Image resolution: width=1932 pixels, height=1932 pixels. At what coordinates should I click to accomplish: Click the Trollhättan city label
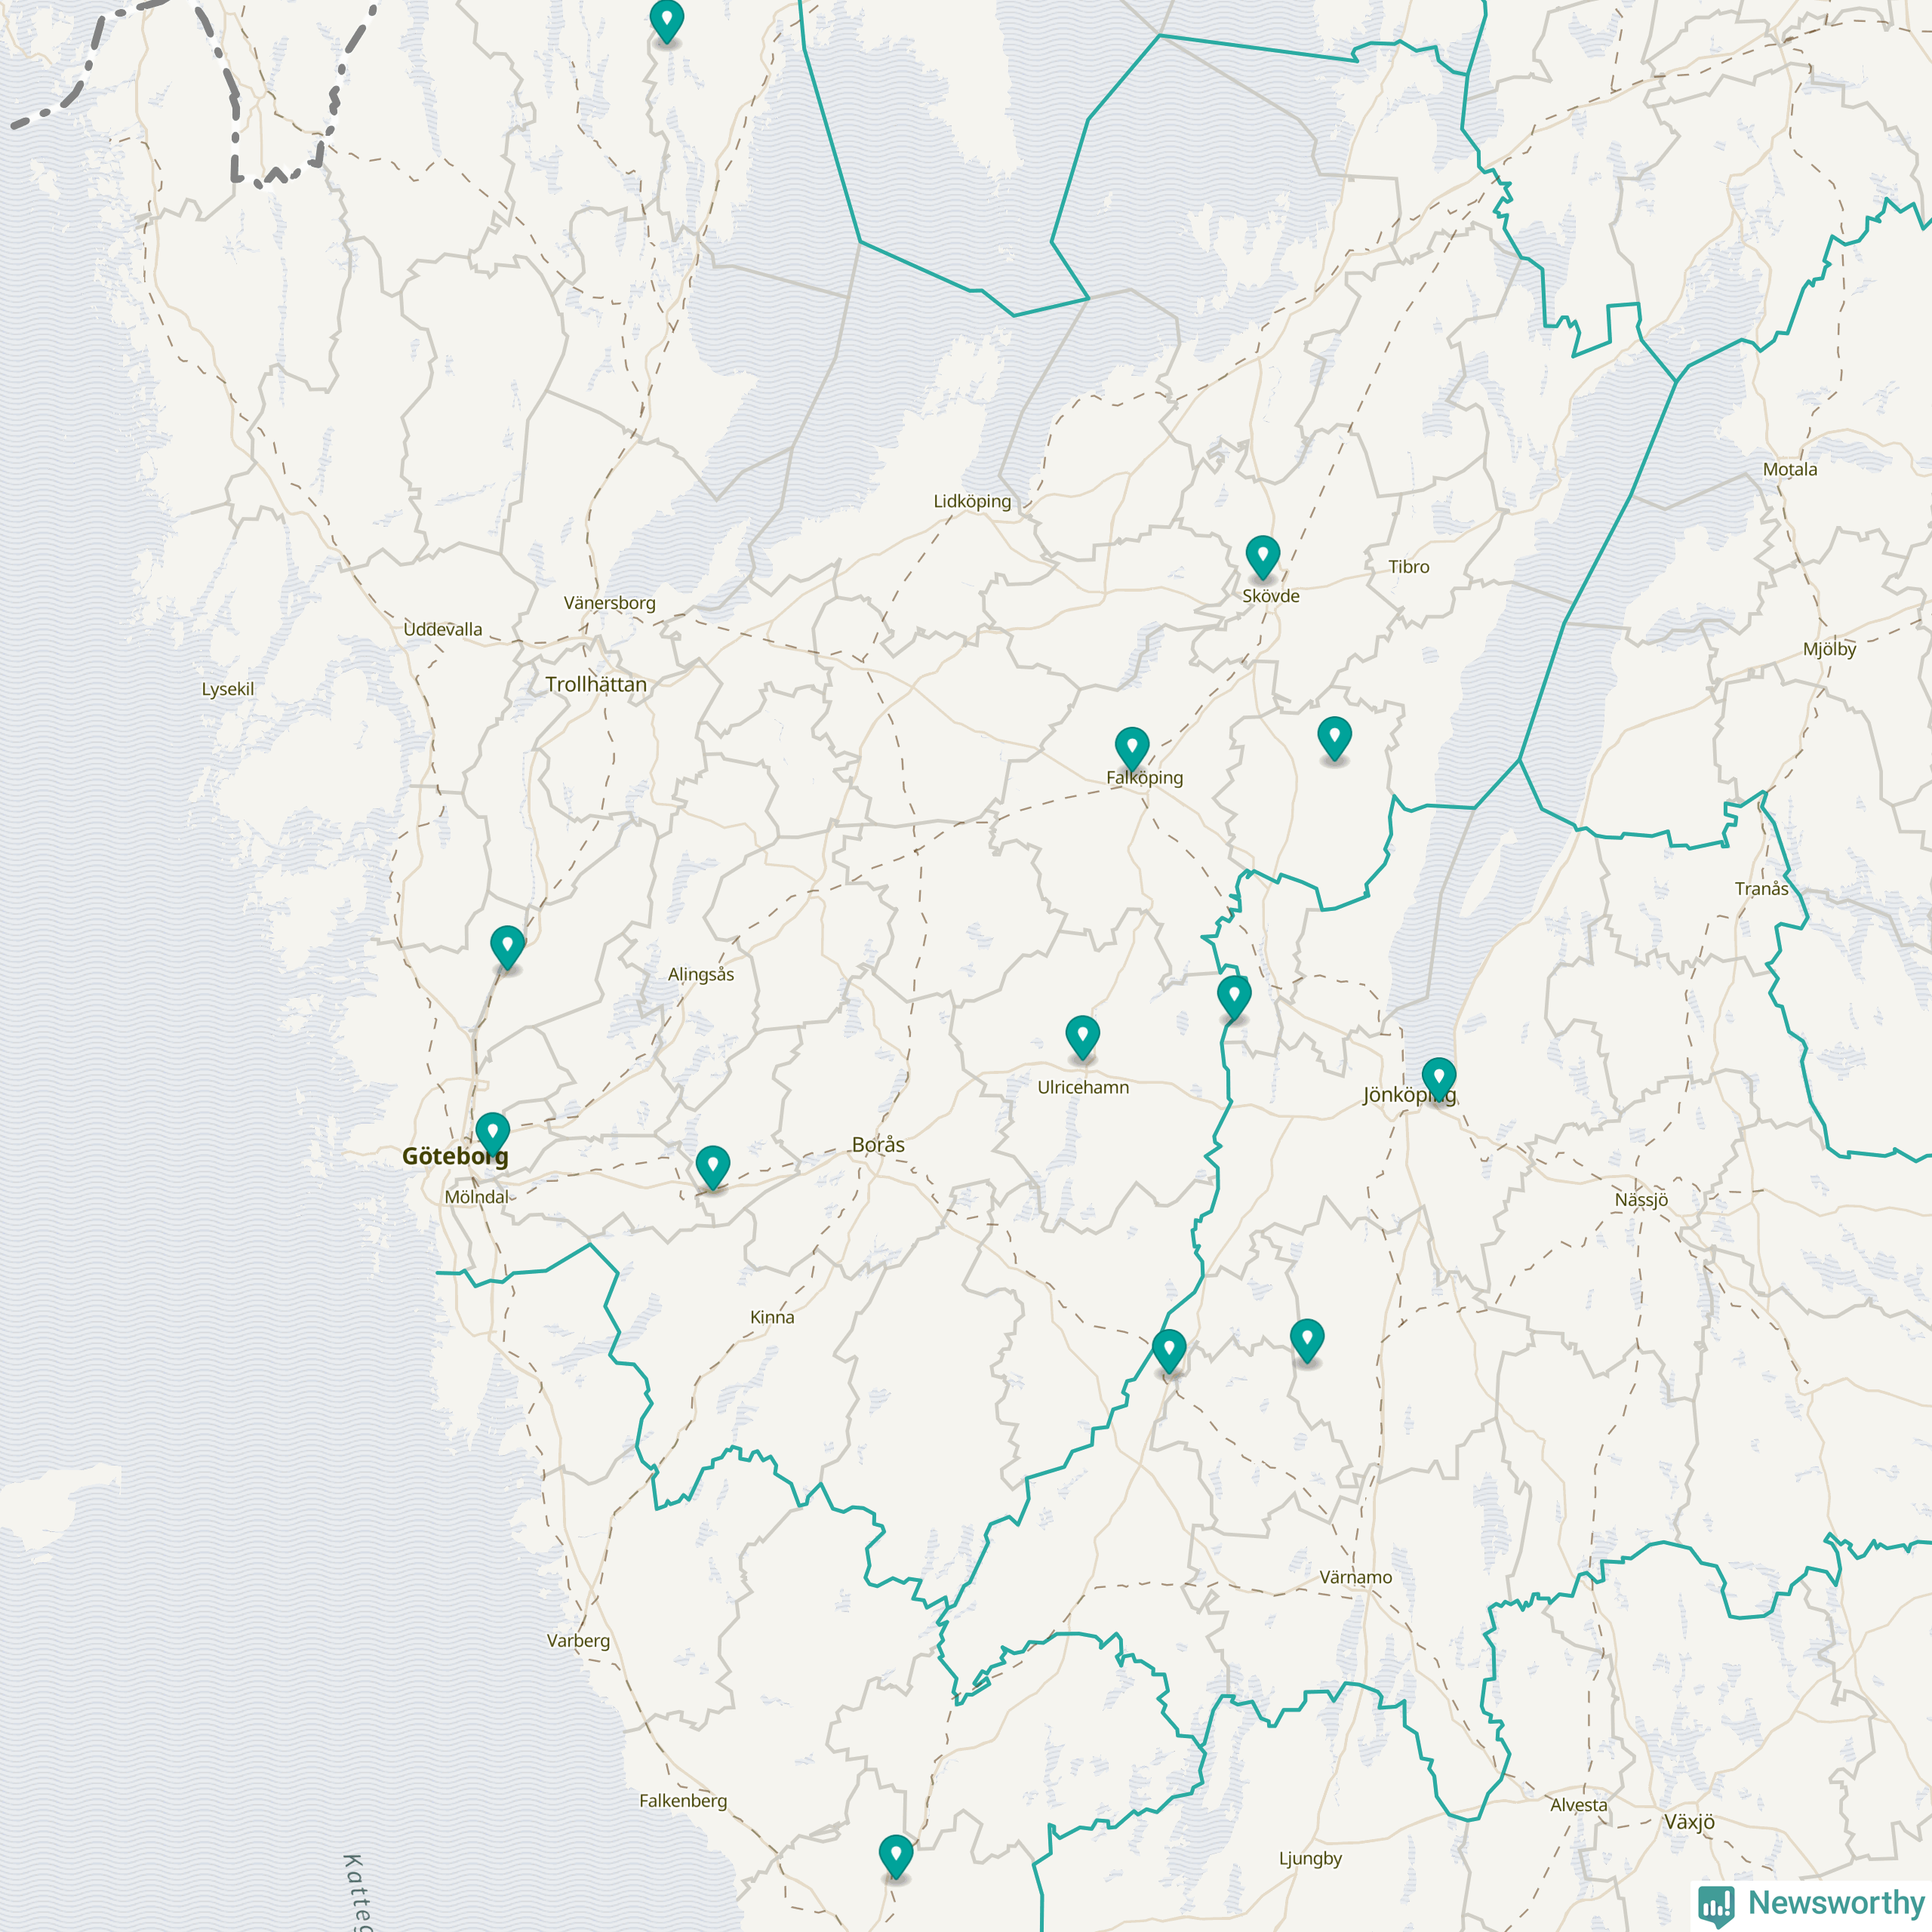click(x=596, y=685)
